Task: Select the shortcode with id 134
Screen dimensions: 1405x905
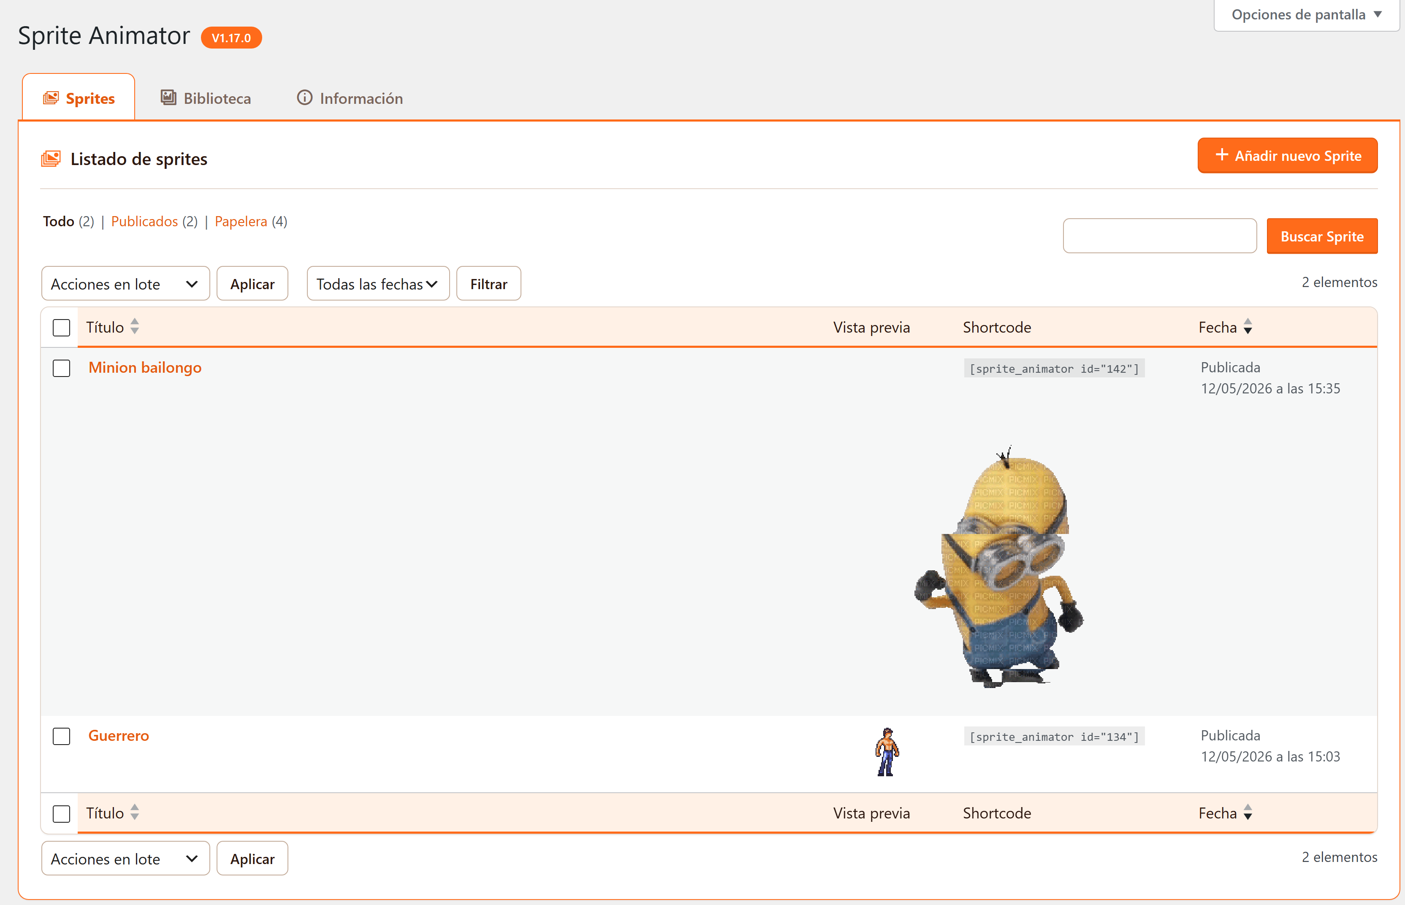Action: (x=1054, y=736)
